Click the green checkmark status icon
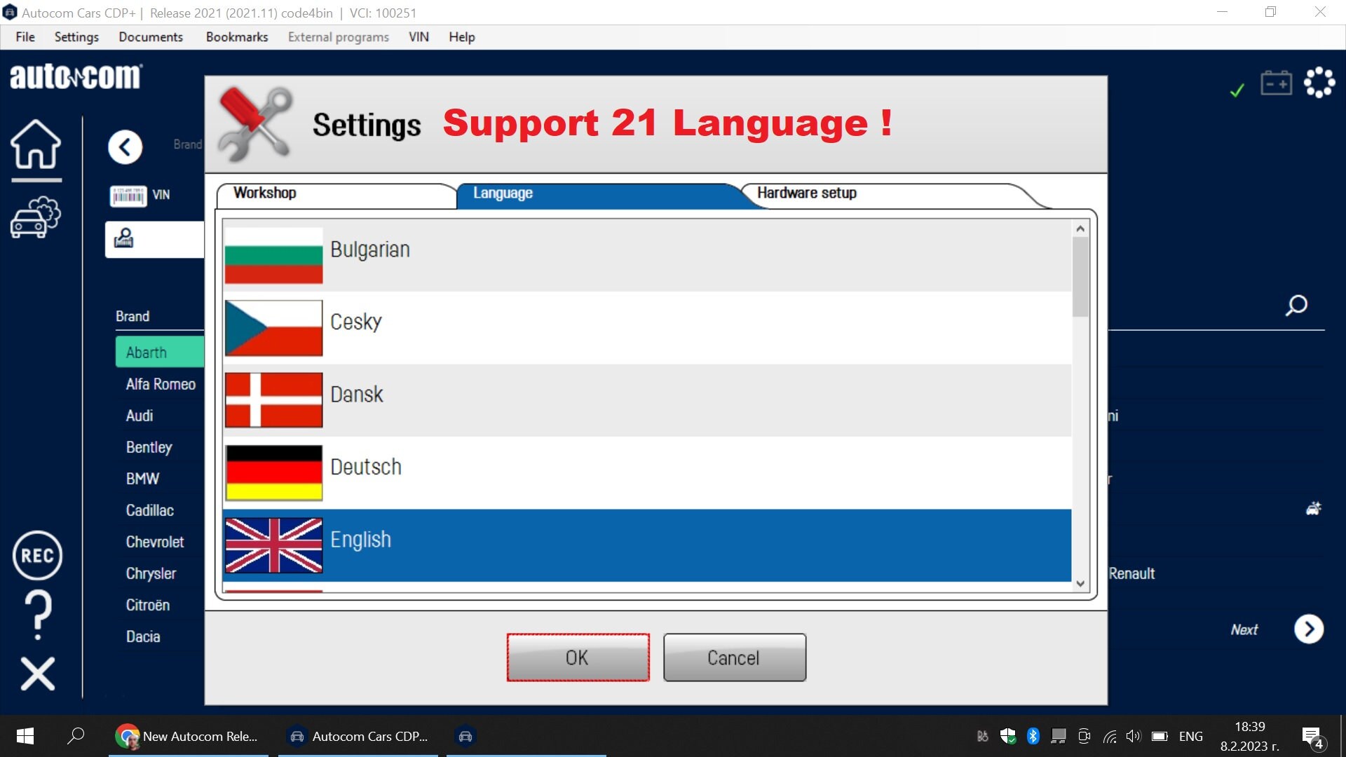Image resolution: width=1346 pixels, height=757 pixels. tap(1236, 90)
